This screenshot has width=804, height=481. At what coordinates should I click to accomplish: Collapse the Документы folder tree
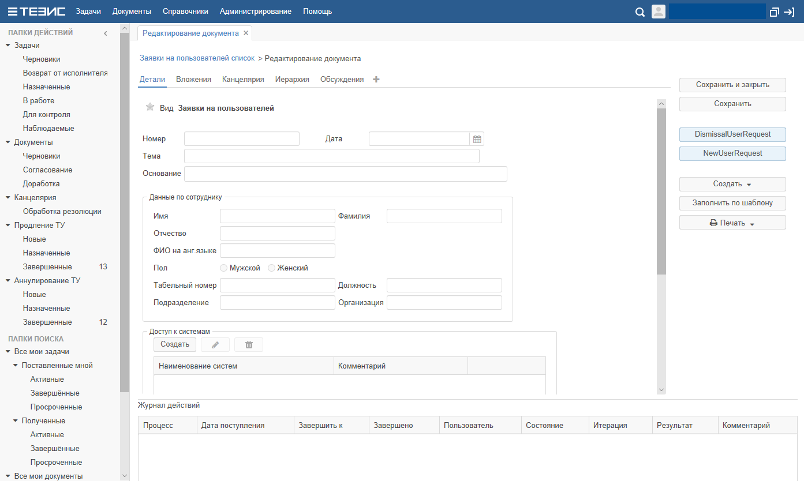8,142
